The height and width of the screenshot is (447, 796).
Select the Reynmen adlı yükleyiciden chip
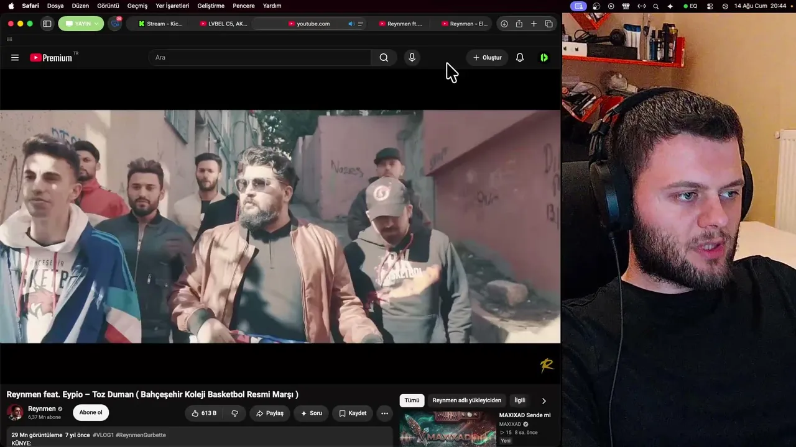[466, 400]
